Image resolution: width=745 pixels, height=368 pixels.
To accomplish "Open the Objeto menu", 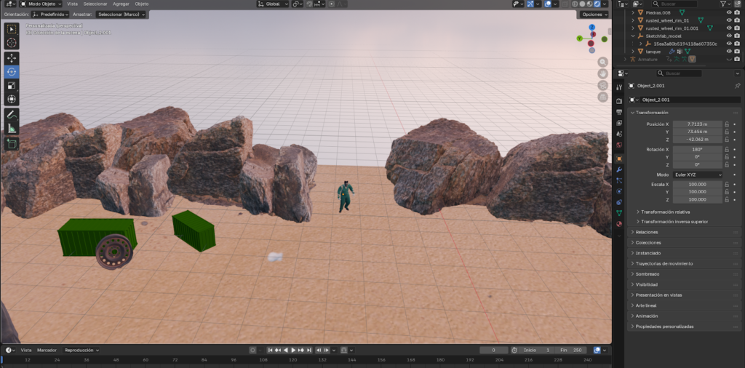I will click(142, 4).
